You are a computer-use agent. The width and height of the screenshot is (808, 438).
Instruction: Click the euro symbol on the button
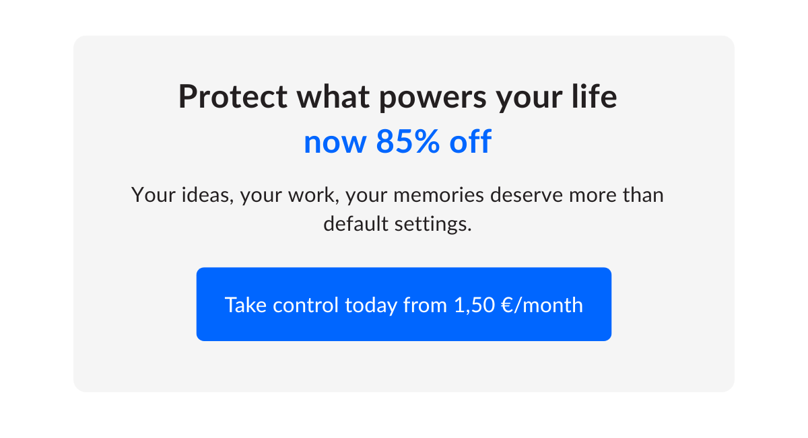[509, 305]
